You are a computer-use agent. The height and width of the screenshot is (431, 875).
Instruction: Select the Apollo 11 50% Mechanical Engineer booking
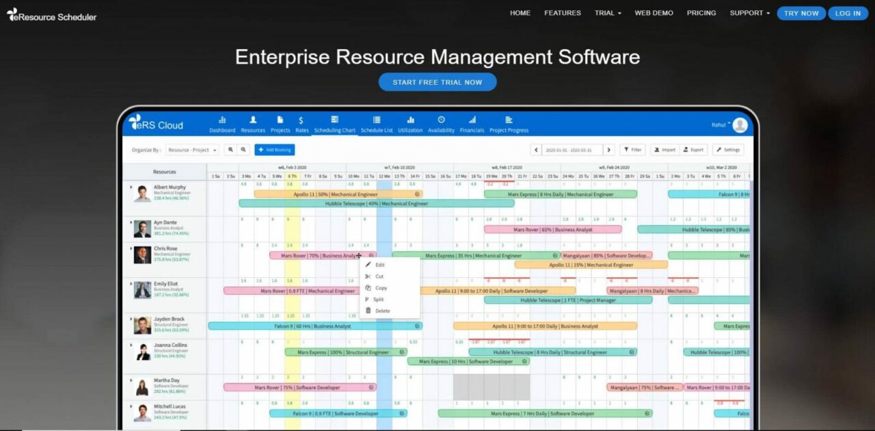[x=338, y=194]
